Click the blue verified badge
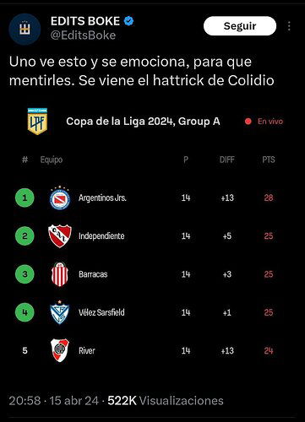This screenshot has height=422, width=305. (x=128, y=21)
